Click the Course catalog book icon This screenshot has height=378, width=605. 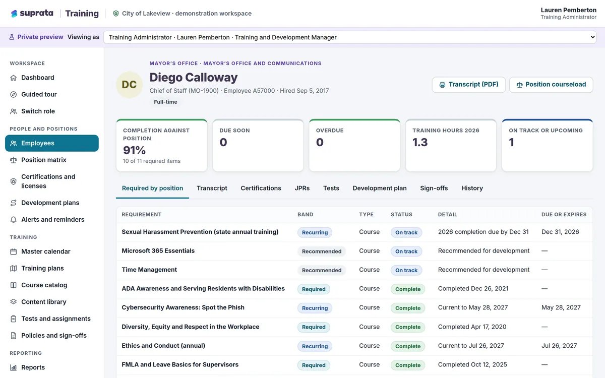14,285
